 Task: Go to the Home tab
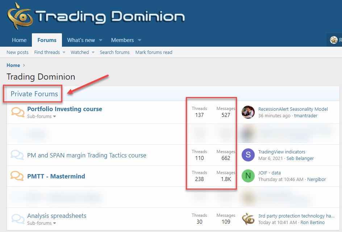pyautogui.click(x=19, y=40)
